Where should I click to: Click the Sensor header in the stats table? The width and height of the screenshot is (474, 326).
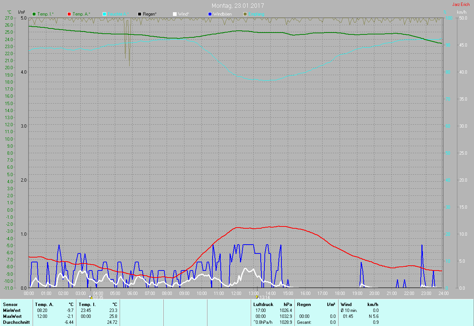10,305
